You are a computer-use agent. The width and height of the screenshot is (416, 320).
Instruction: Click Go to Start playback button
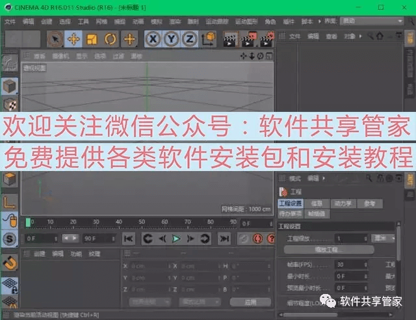[x=129, y=239]
